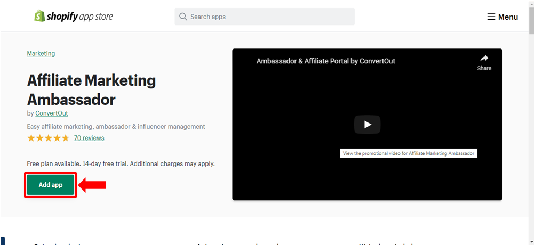View the 70 reviews link

(89, 138)
